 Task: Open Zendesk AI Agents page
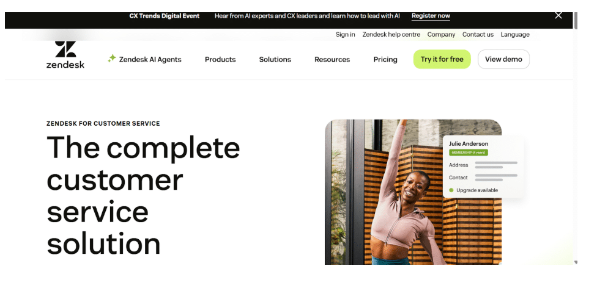pyautogui.click(x=150, y=59)
